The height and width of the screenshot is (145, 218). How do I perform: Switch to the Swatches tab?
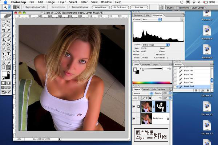click(146, 65)
